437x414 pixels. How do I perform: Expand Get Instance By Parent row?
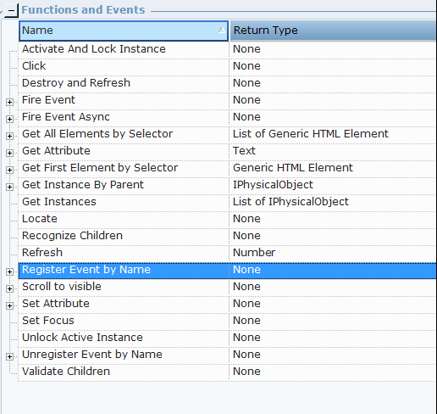point(10,187)
